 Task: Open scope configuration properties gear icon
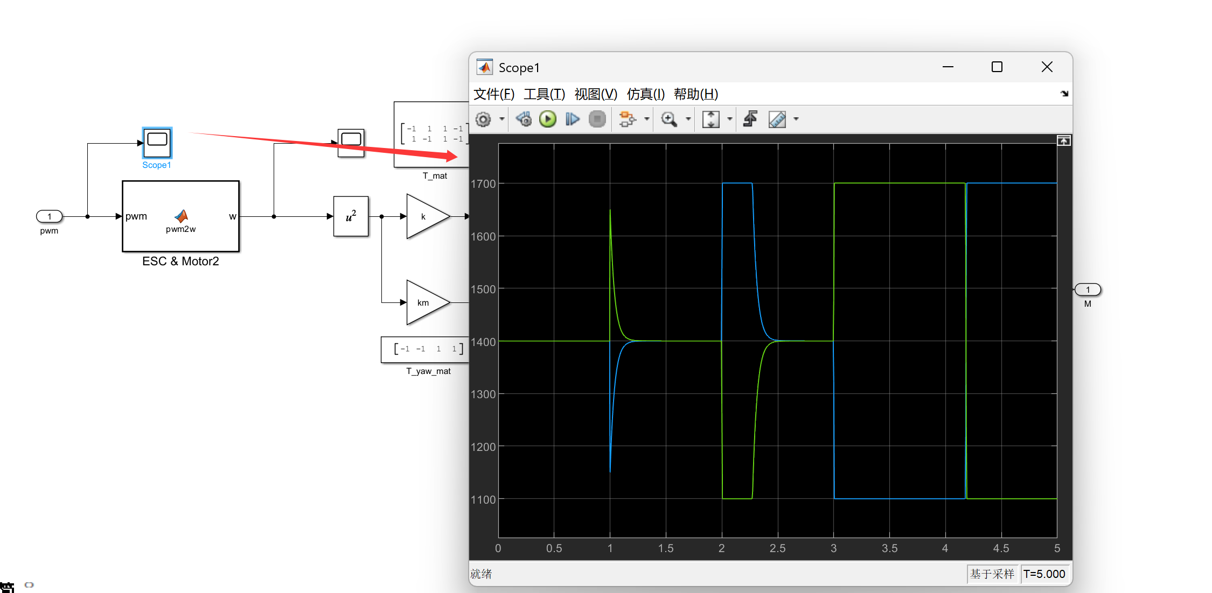click(483, 119)
